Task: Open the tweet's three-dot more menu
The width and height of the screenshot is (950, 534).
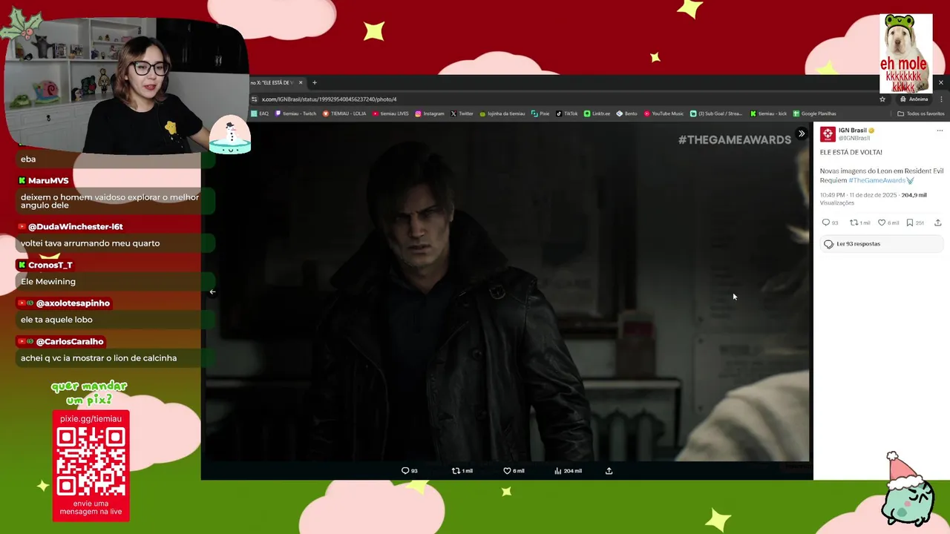Action: point(940,131)
